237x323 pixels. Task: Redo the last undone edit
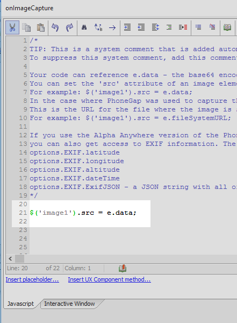coord(69,27)
